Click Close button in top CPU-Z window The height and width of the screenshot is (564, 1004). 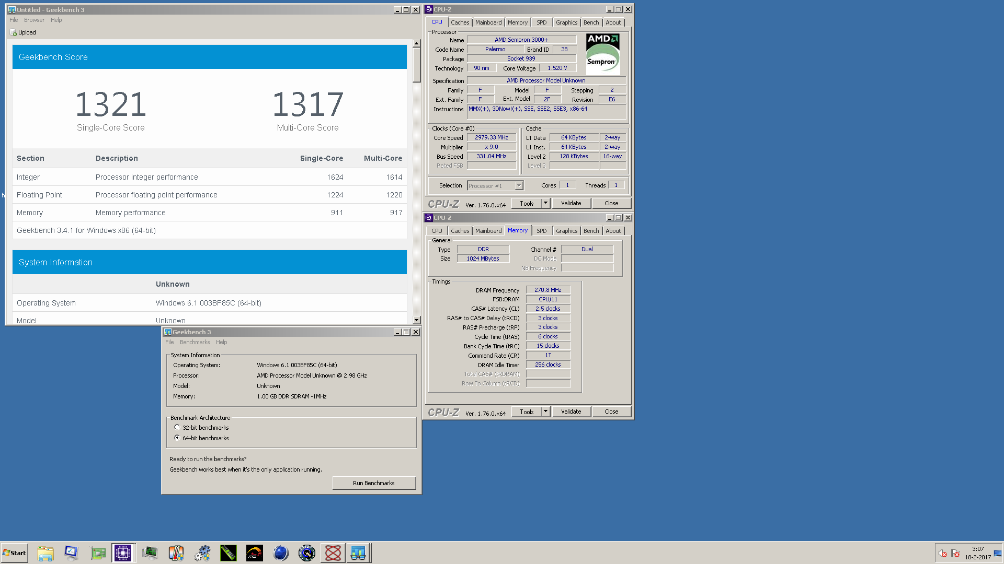(x=611, y=203)
